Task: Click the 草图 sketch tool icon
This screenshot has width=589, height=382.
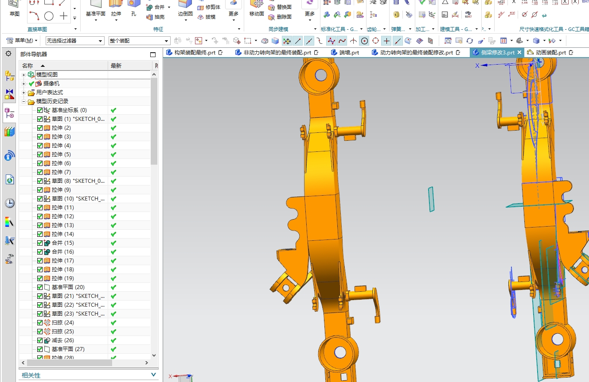Action: (x=14, y=8)
